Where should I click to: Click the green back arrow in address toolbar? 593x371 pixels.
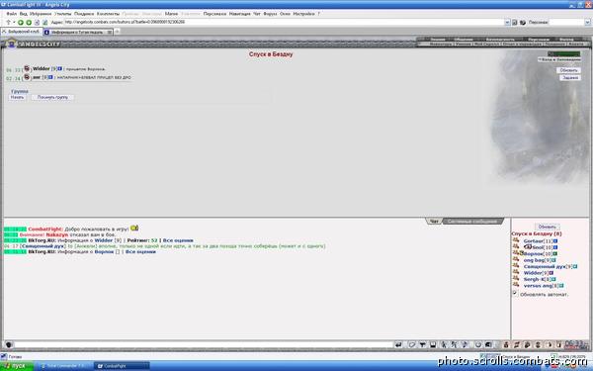pyautogui.click(x=21, y=23)
